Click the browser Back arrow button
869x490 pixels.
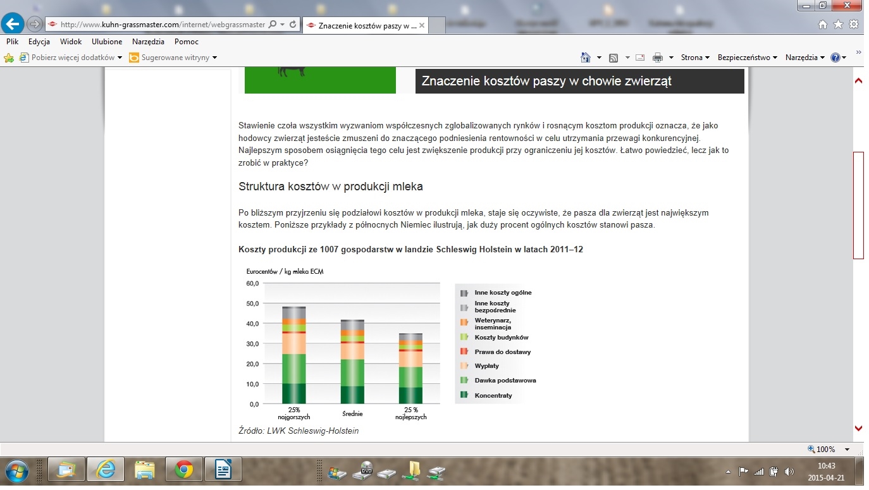(13, 24)
